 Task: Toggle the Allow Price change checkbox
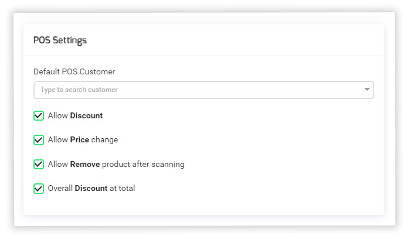pos(39,140)
